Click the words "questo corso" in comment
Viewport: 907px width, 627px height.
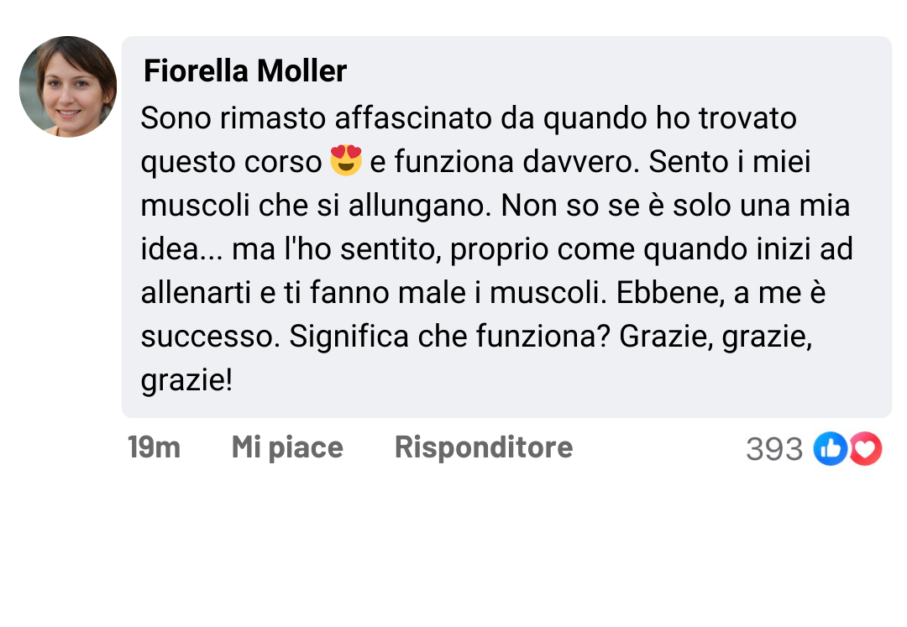tap(231, 162)
